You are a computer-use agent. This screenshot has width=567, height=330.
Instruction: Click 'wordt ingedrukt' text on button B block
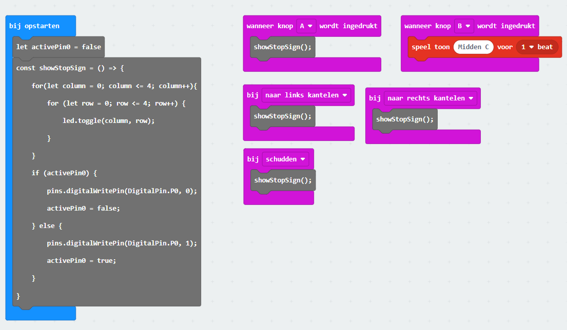coord(506,26)
